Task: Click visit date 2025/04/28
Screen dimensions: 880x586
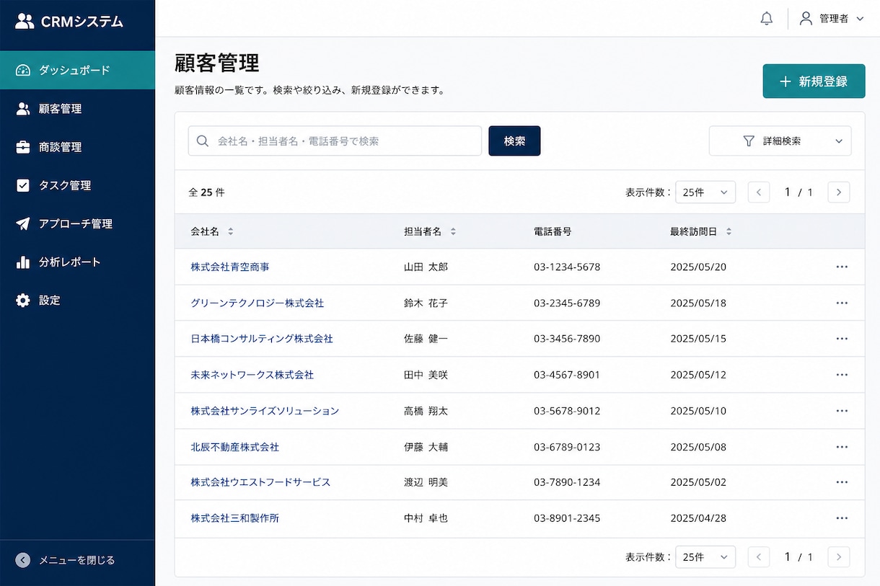Action: 698,518
